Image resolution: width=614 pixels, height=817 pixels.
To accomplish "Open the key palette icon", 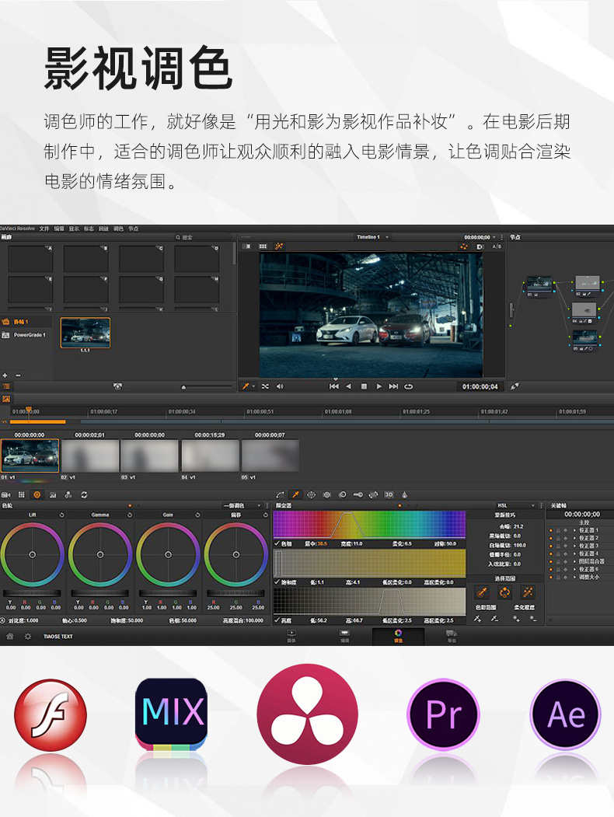I will click(x=358, y=494).
